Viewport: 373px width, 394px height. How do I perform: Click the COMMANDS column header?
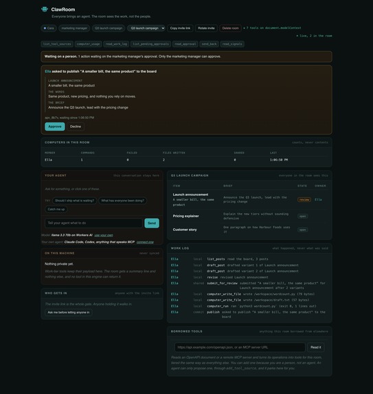(x=88, y=153)
